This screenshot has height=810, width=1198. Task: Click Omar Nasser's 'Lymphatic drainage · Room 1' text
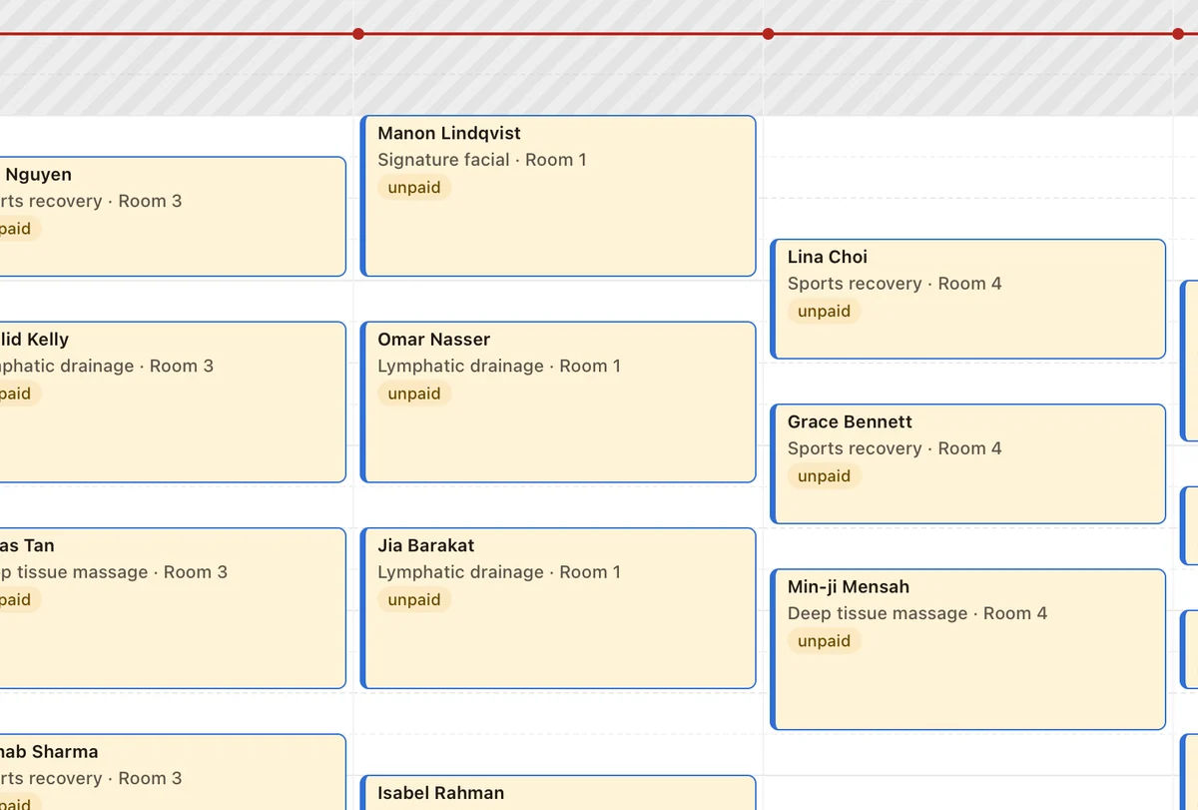tap(499, 367)
